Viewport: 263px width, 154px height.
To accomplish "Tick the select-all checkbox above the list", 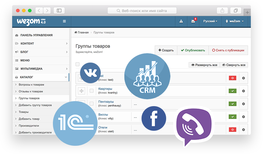I will click(78, 64).
